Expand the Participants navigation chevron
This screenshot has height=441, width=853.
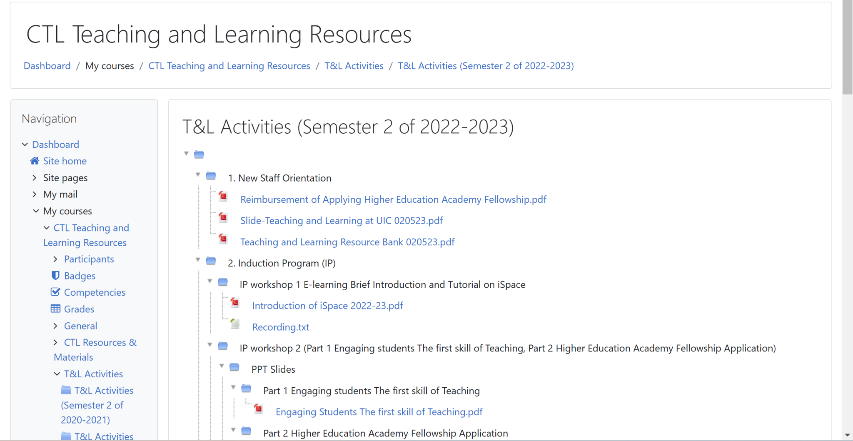[55, 259]
